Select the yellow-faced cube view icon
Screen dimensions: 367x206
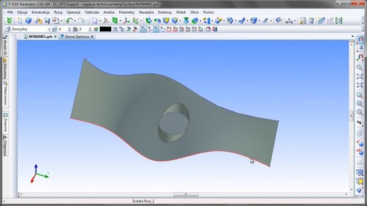click(360, 181)
